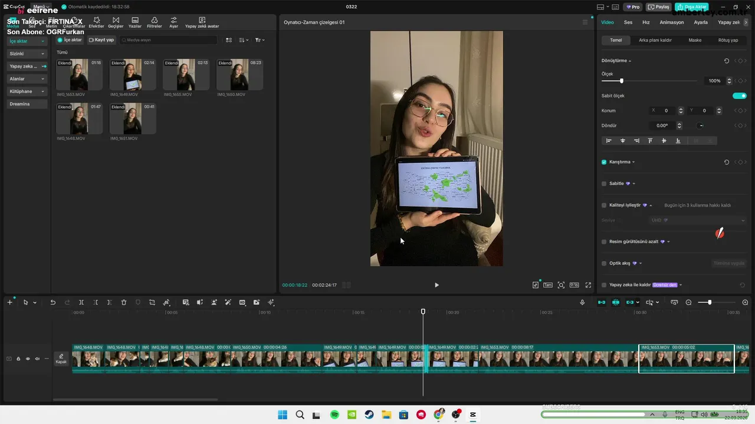Click the crop tool in timeline toolbar

pyautogui.click(x=152, y=302)
